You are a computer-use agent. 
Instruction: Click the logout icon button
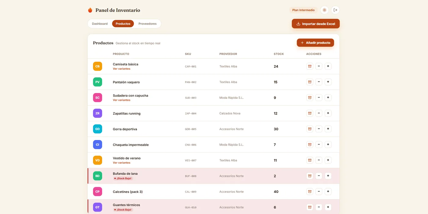pos(335,10)
